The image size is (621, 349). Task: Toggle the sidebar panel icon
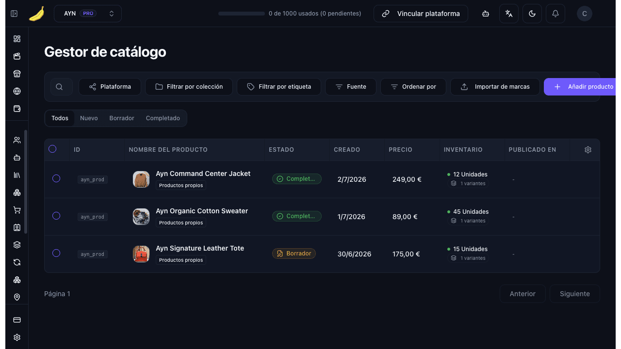coord(14,14)
